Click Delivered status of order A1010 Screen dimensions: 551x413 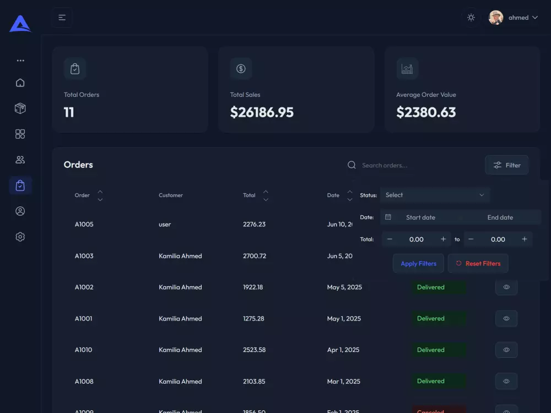click(x=439, y=350)
